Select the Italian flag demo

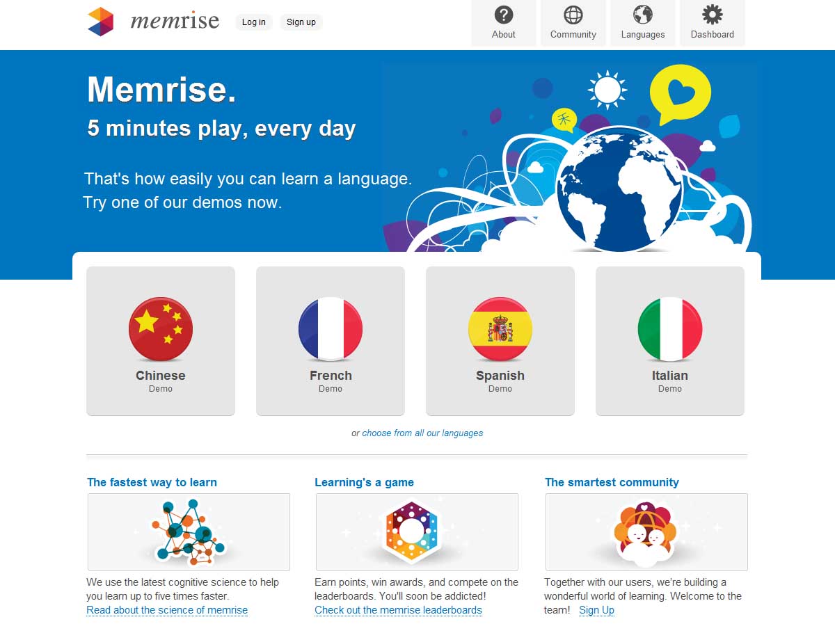click(670, 341)
